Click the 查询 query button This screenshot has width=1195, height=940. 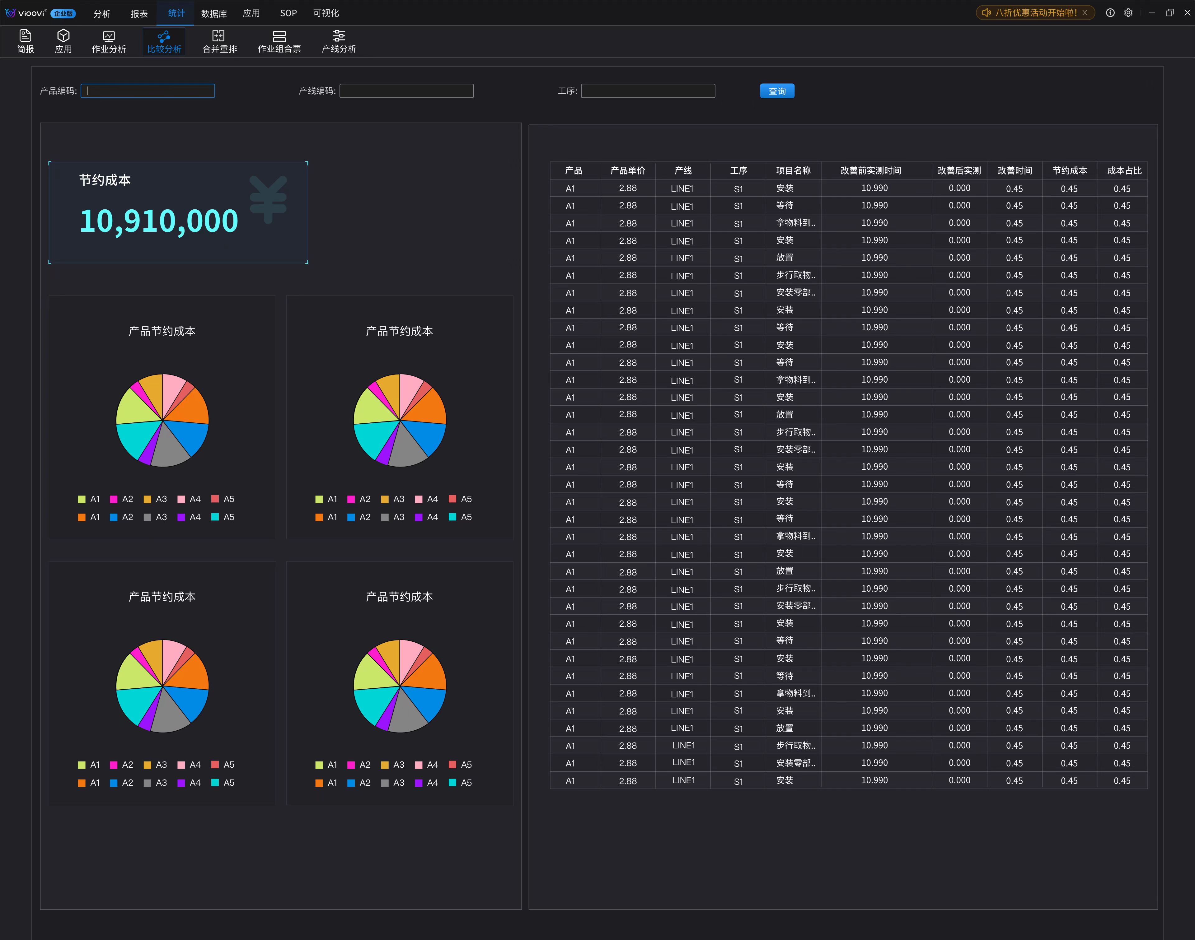[777, 91]
